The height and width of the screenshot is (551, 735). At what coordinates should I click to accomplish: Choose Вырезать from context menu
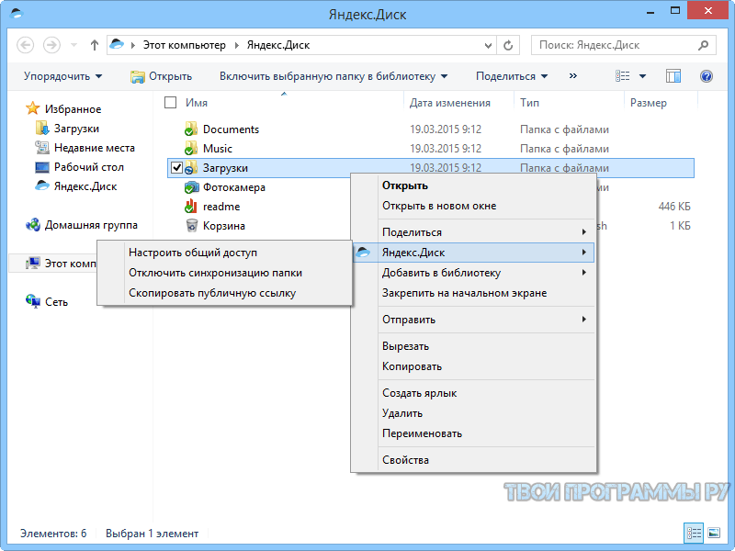[x=473, y=346]
